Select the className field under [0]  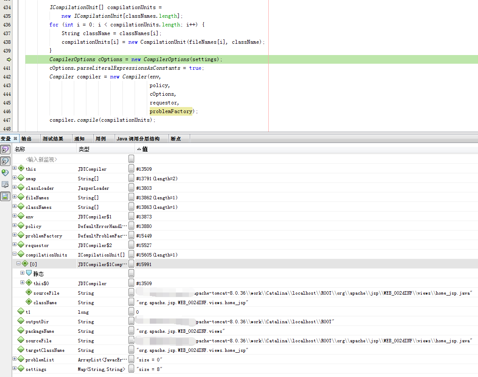point(245,302)
